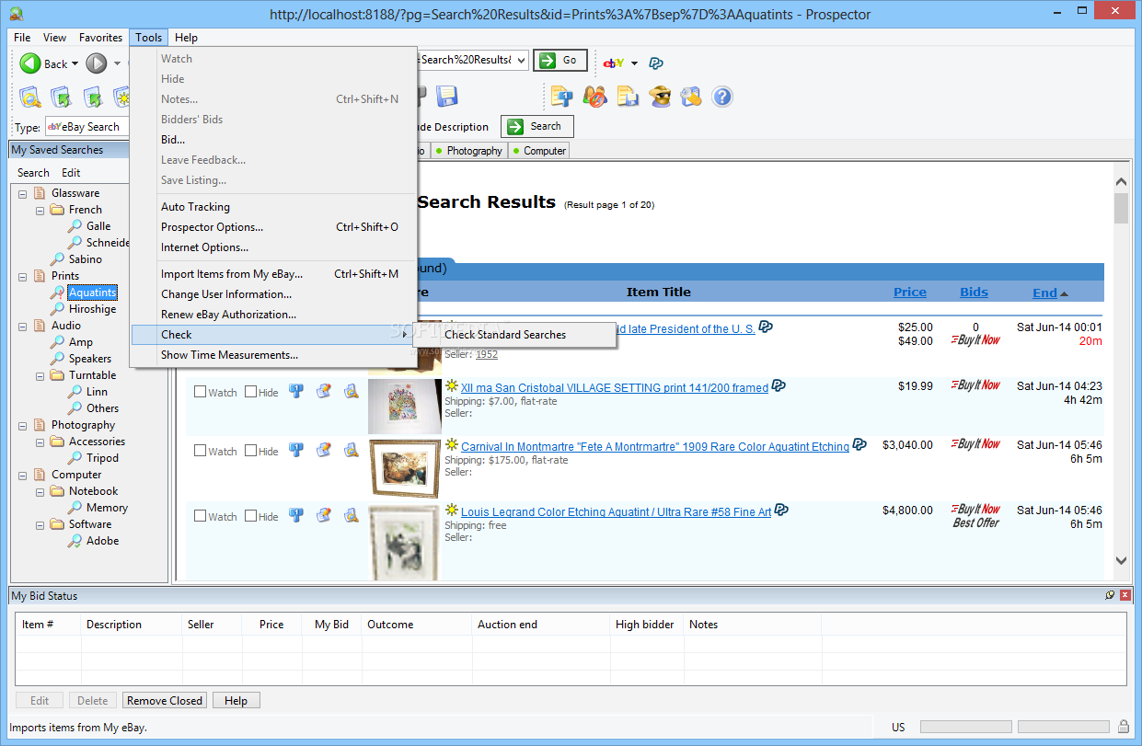Click Import Items from My eBay entry
1142x746 pixels.
(272, 274)
